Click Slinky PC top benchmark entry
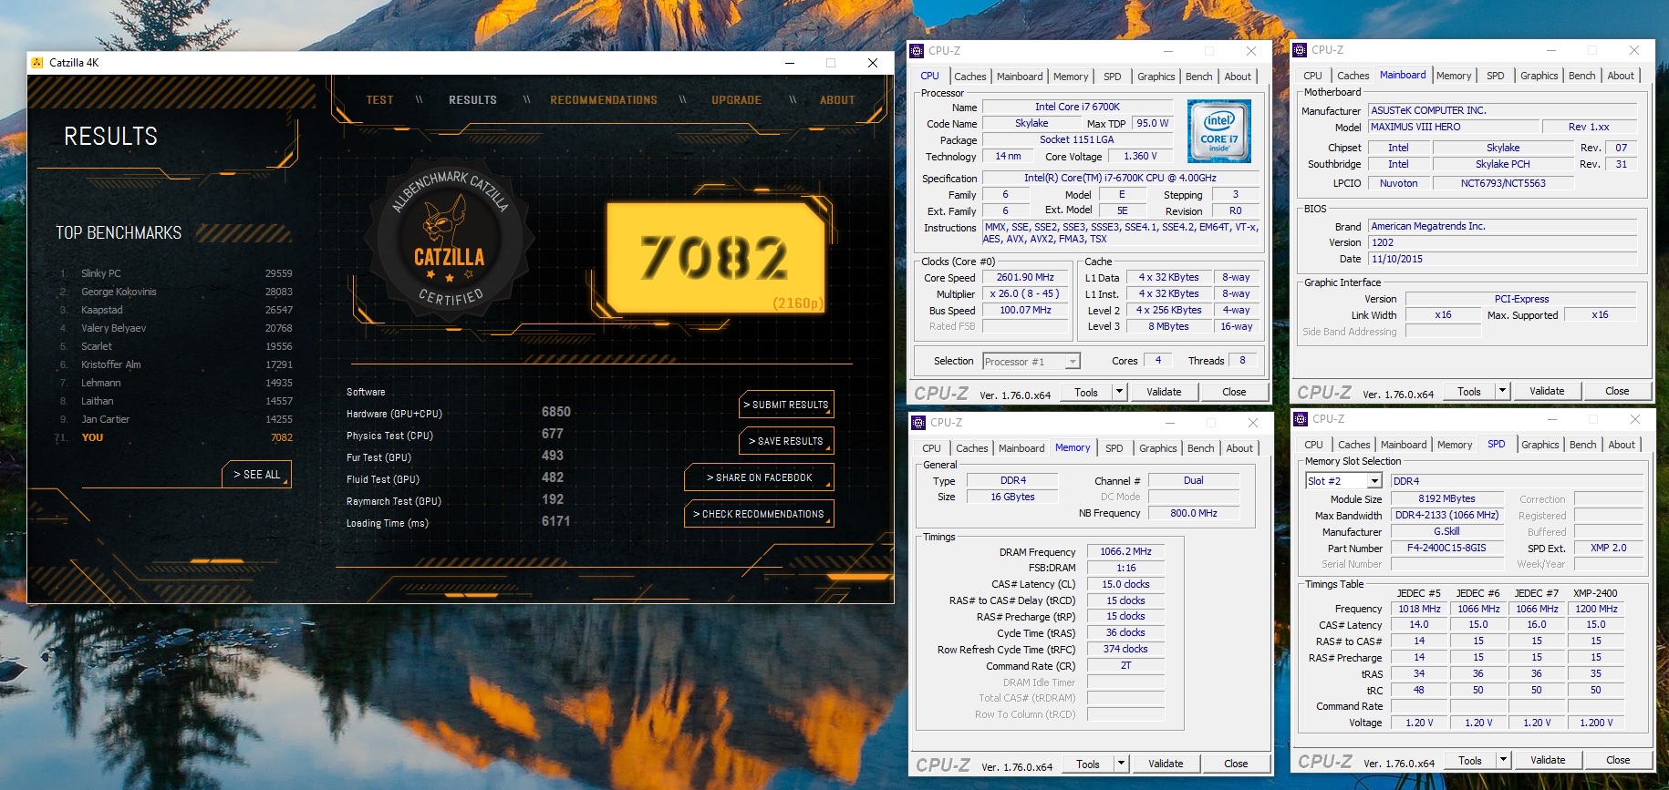 175,273
